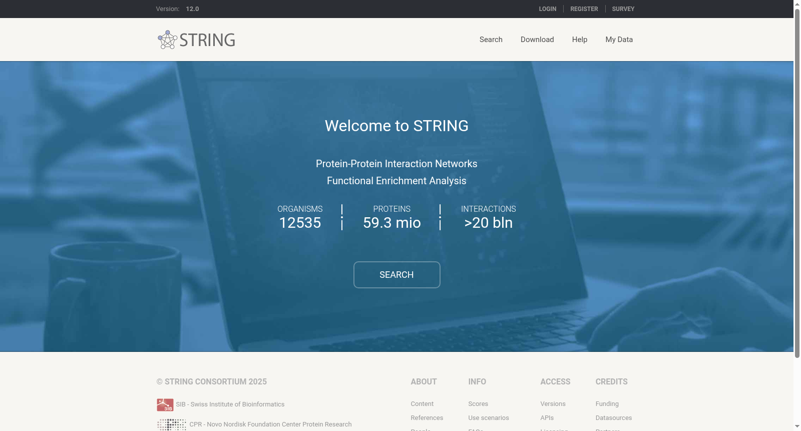Click the REGISTER link

coord(584,9)
